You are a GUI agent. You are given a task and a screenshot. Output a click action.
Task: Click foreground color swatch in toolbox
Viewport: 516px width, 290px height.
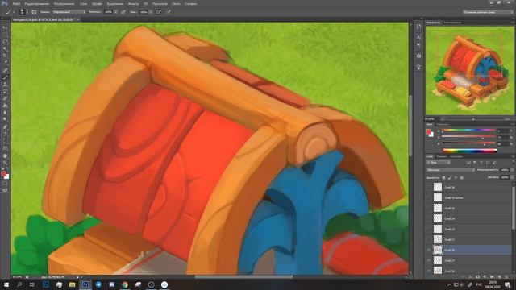(3, 174)
